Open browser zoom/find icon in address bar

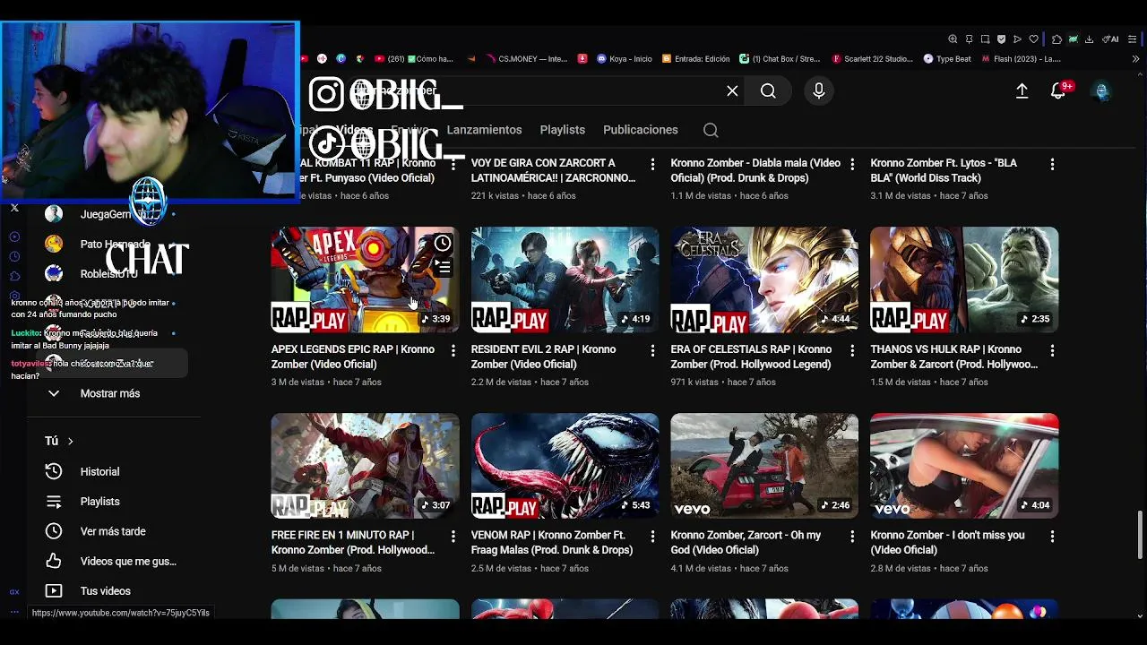[x=953, y=39]
